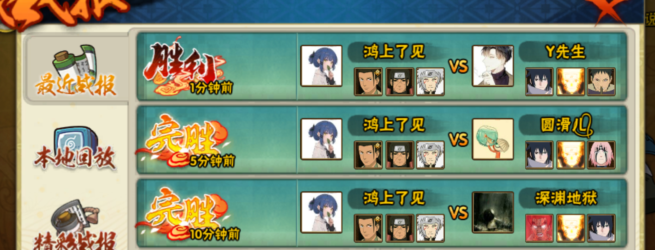Click 深渊地狱 opponent dark avatar
This screenshot has width=655, height=250.
pos(493,212)
